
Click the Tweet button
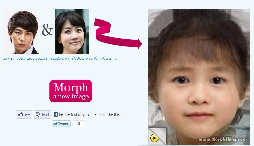pos(61,124)
